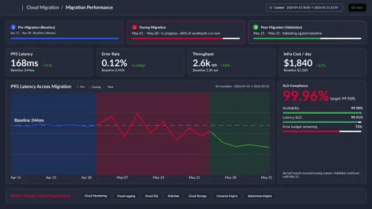Screen dimensions: 372x209
Task: Click the red During Migration progress bar
Action: coord(186,38)
